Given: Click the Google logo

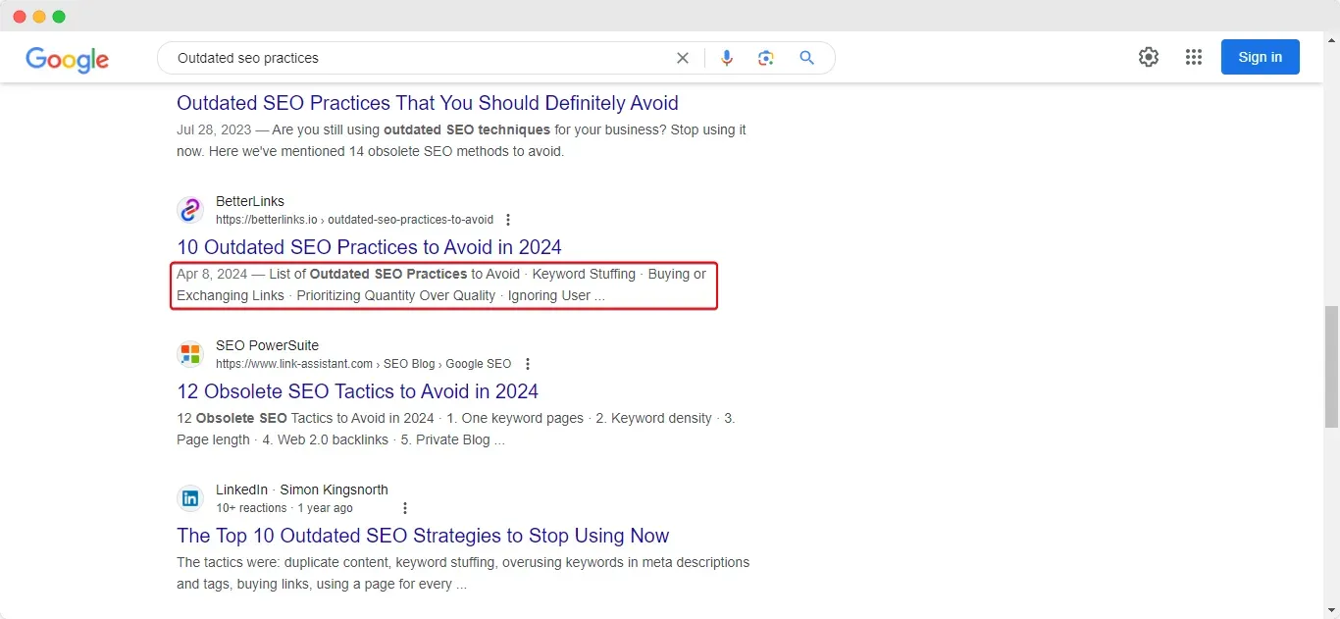Looking at the screenshot, I should (68, 59).
